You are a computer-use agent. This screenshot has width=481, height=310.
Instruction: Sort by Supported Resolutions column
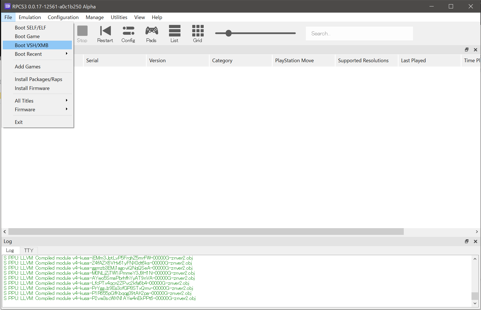(367, 61)
